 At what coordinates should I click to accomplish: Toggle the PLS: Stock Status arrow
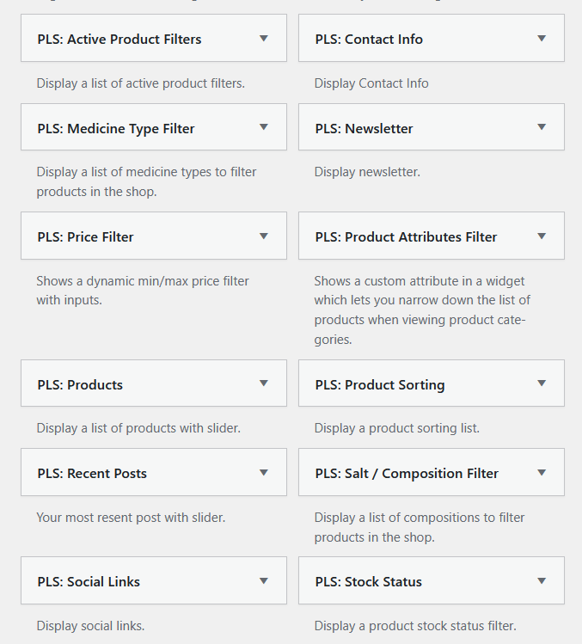pos(542,581)
